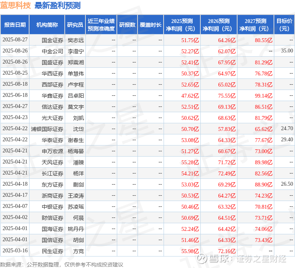Click the date cell 2025-04-07

pos(15,206)
